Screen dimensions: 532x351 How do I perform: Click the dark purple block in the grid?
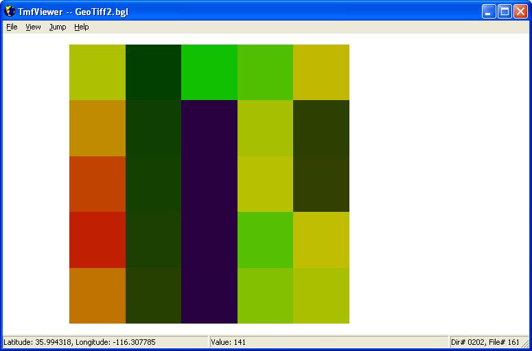(209, 212)
